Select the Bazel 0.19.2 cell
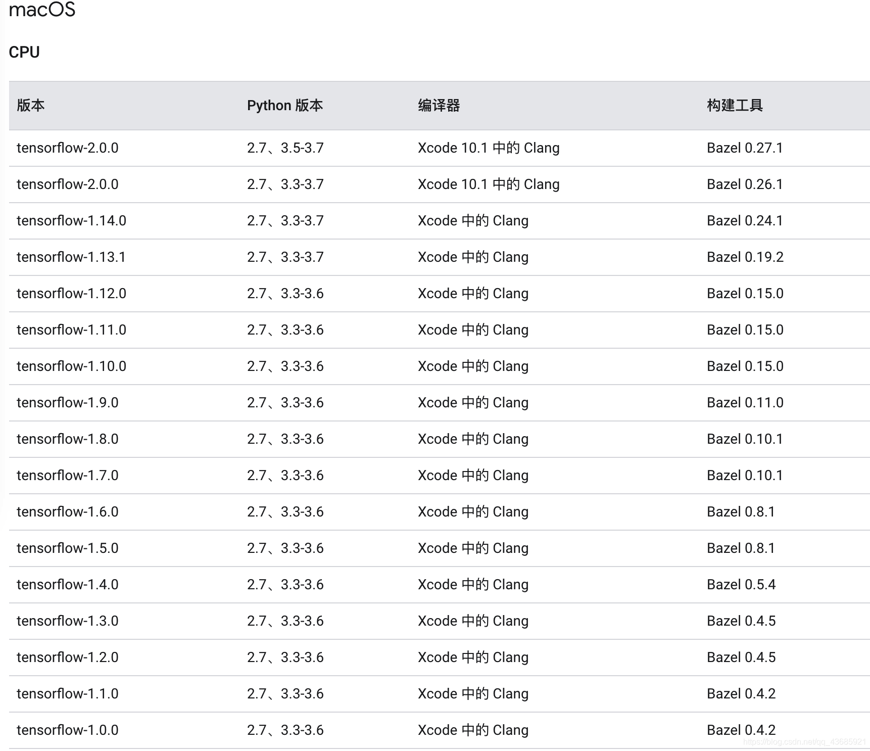The height and width of the screenshot is (751, 870). coord(745,257)
